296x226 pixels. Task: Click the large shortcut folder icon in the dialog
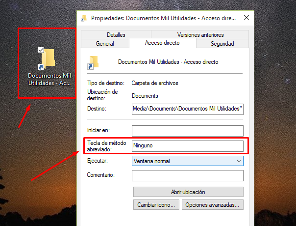(93, 62)
